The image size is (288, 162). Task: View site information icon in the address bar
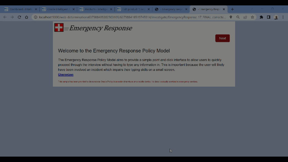(35, 17)
